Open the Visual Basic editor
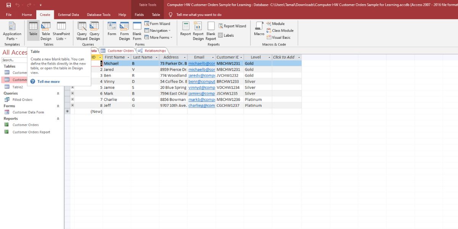Screen dimensions: 458x229 pos(281,37)
